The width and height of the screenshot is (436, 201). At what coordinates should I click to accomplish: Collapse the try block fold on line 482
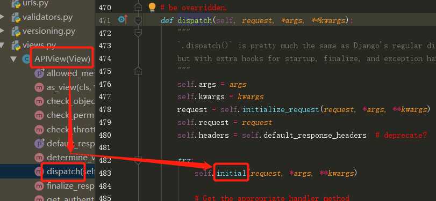point(138,160)
